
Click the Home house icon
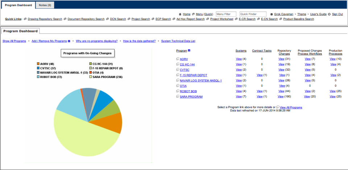click(x=180, y=14)
